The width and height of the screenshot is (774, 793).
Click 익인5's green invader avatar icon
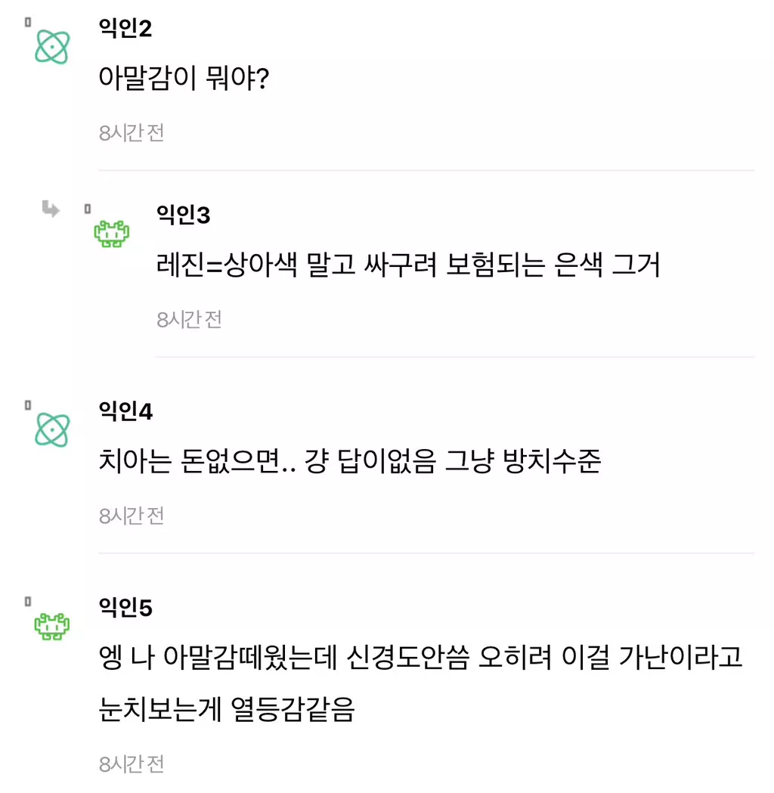[x=53, y=626]
